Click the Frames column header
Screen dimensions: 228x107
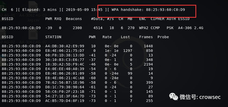pos(146,37)
